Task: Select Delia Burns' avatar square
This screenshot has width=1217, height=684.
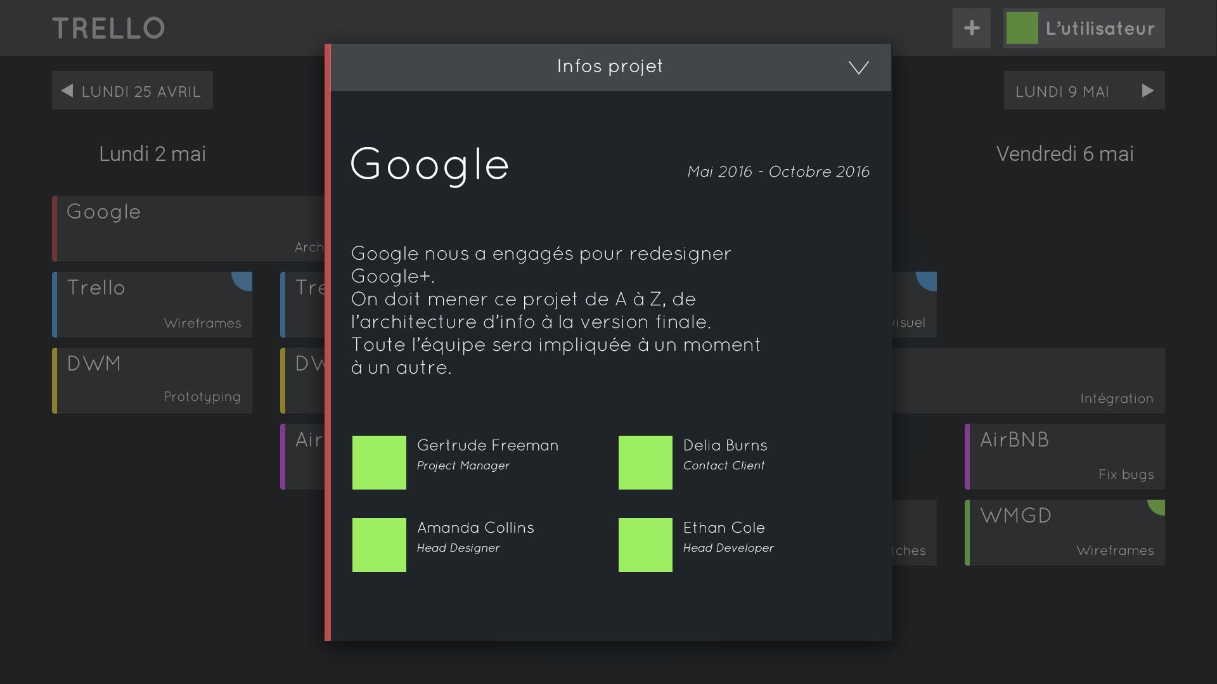Action: [645, 462]
